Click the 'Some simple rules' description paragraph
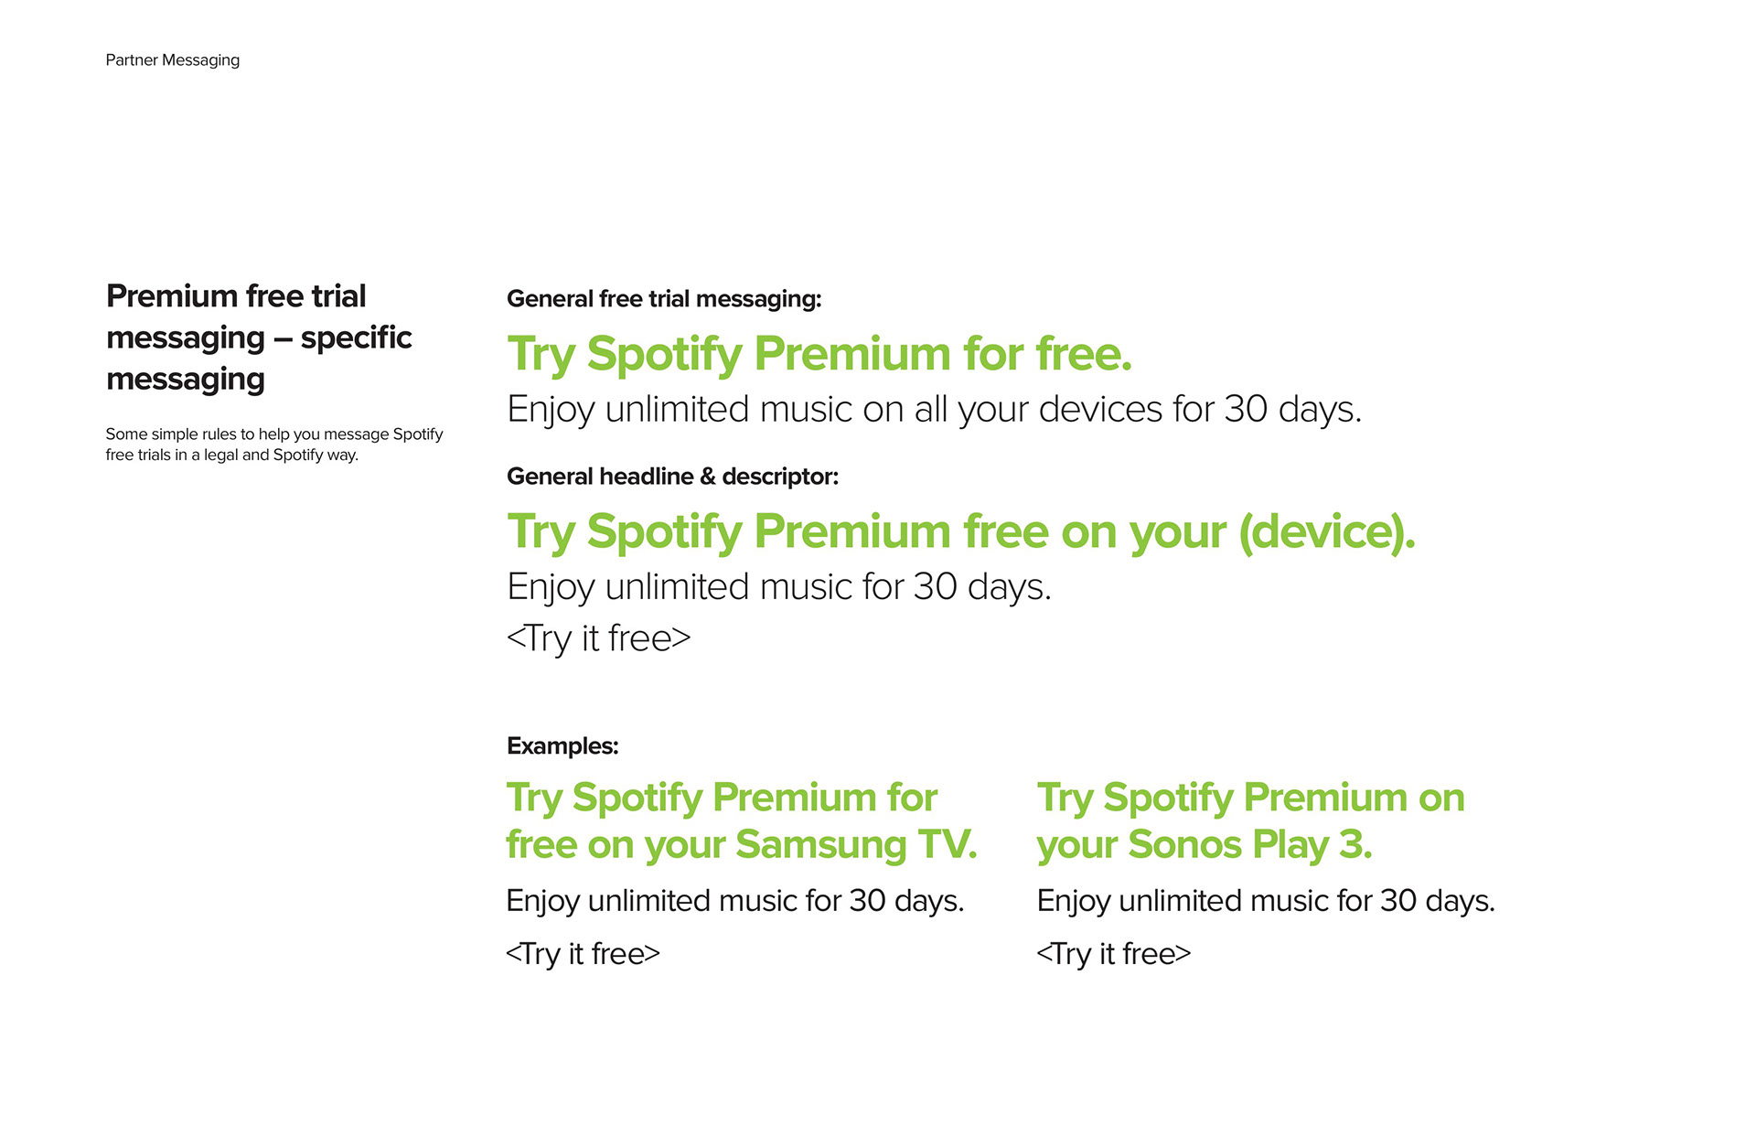The height and width of the screenshot is (1136, 1756). click(x=273, y=445)
